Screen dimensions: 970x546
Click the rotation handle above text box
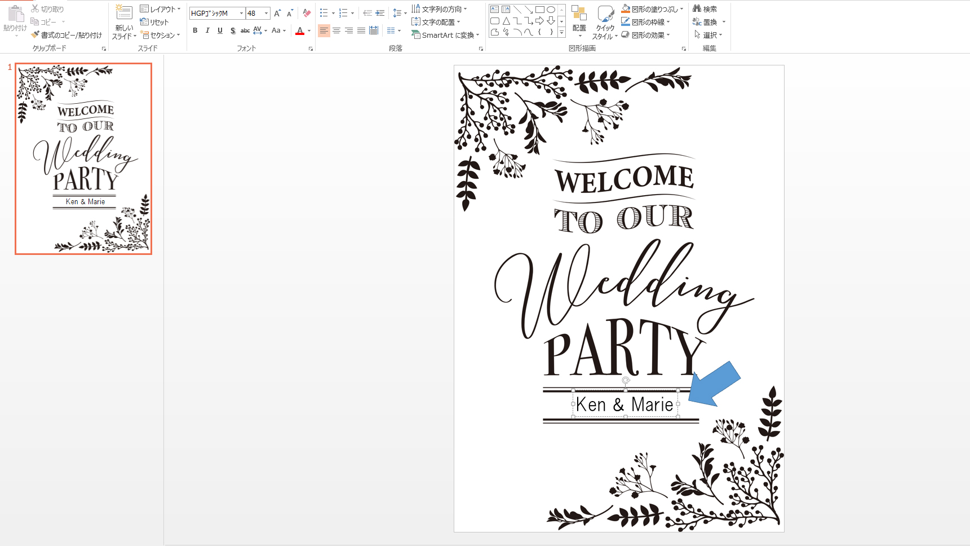(x=626, y=381)
